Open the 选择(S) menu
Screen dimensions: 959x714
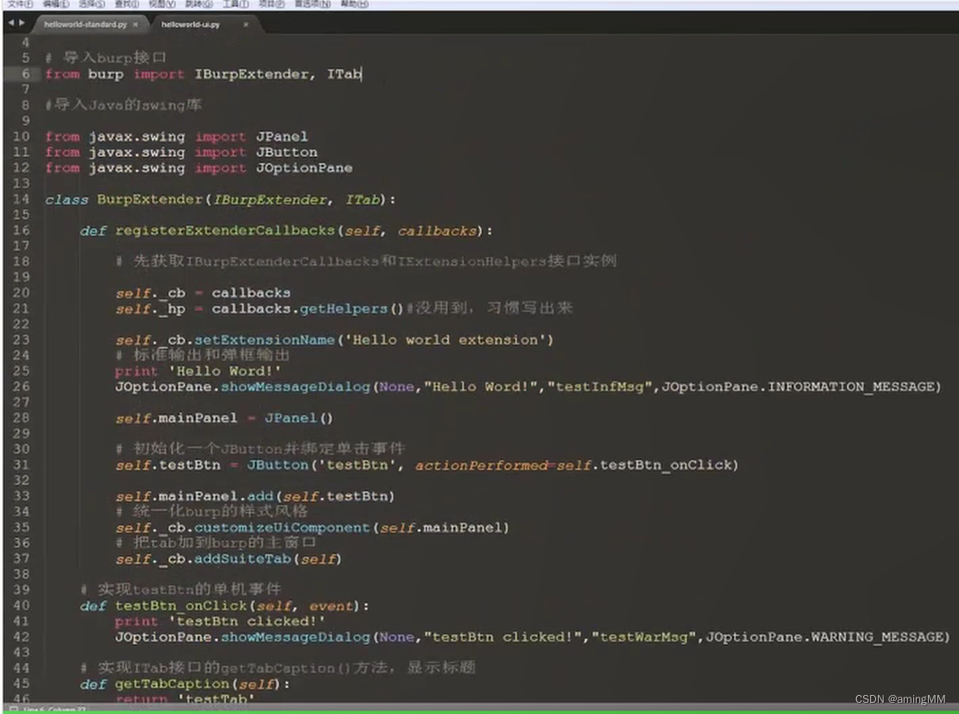[x=91, y=3]
